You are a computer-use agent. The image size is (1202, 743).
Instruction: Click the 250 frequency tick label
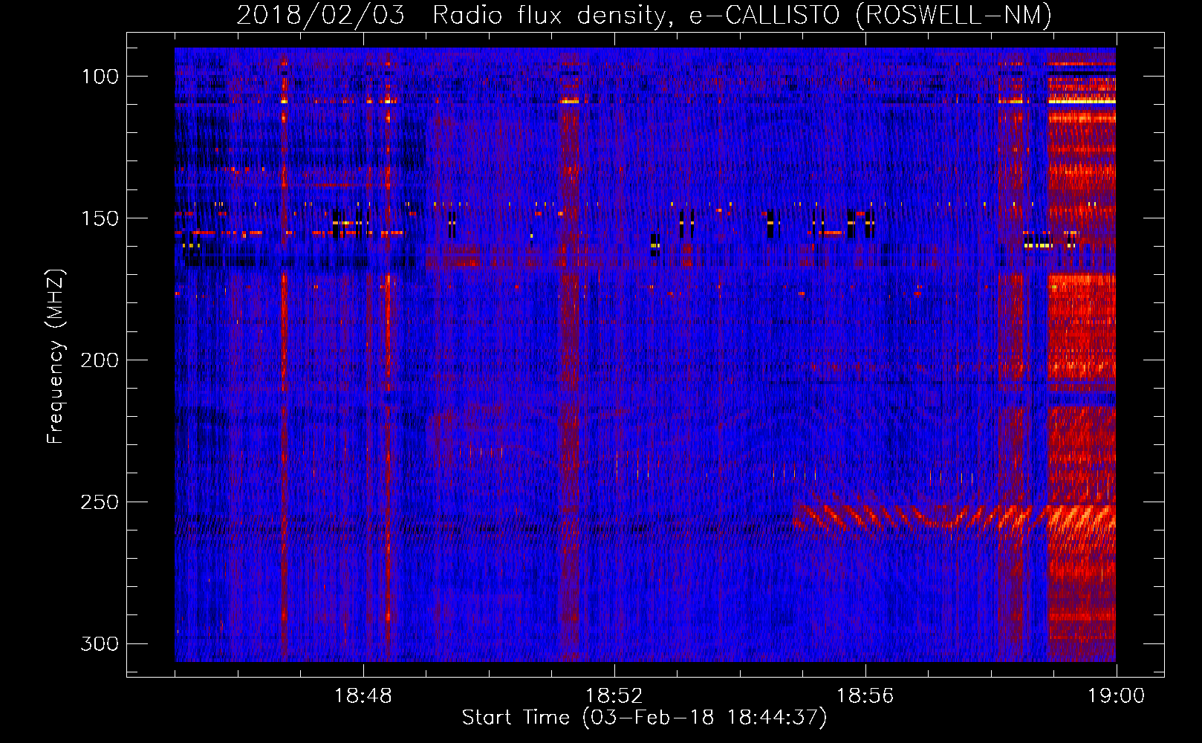point(100,502)
